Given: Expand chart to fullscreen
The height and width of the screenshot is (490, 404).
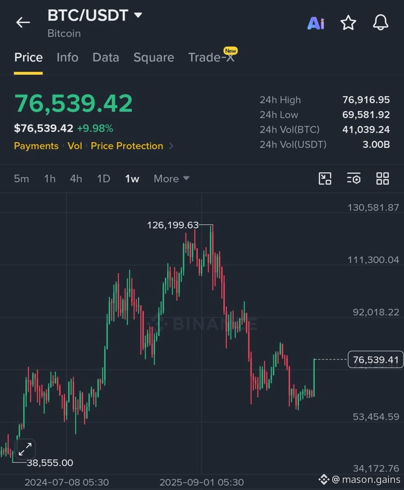Looking at the screenshot, I should (x=25, y=450).
